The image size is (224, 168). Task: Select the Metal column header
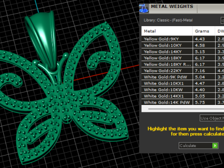(x=167, y=31)
